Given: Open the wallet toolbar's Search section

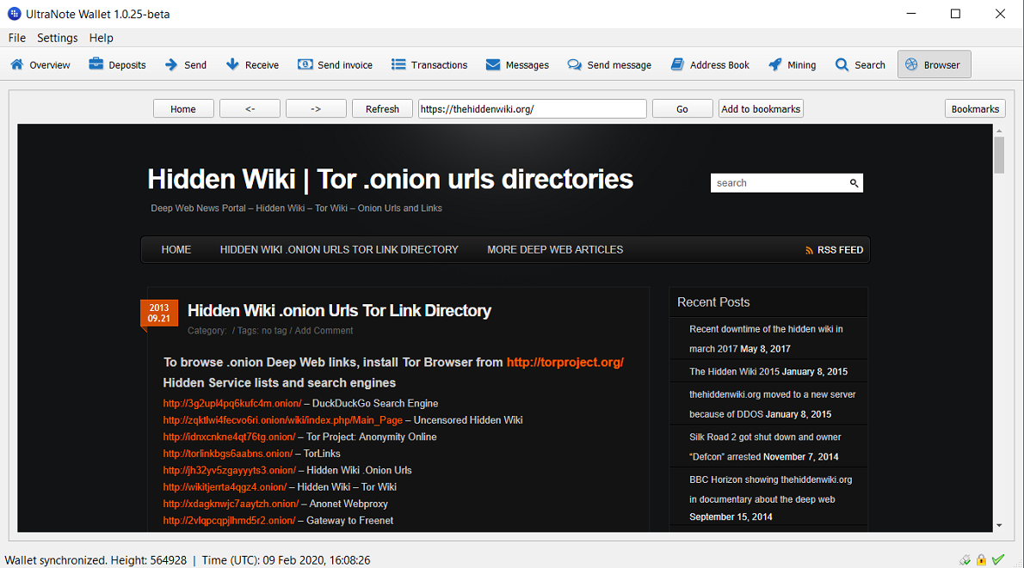Looking at the screenshot, I should (861, 64).
